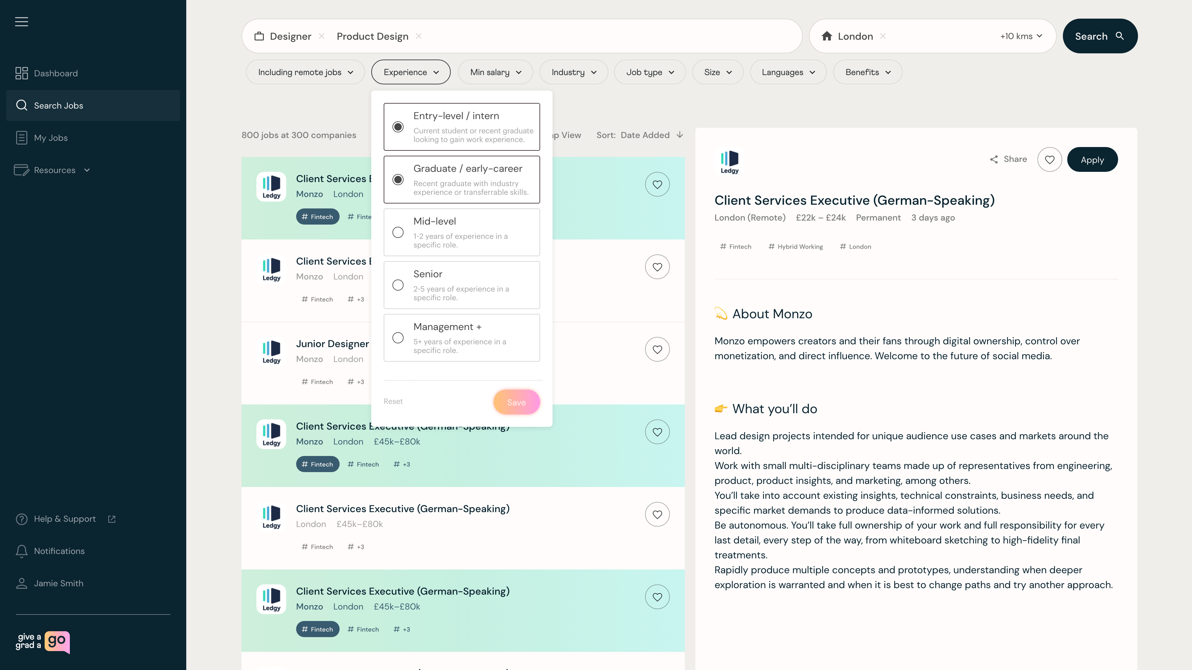
Task: Collapse the Experience filter dropdown
Action: click(x=411, y=72)
